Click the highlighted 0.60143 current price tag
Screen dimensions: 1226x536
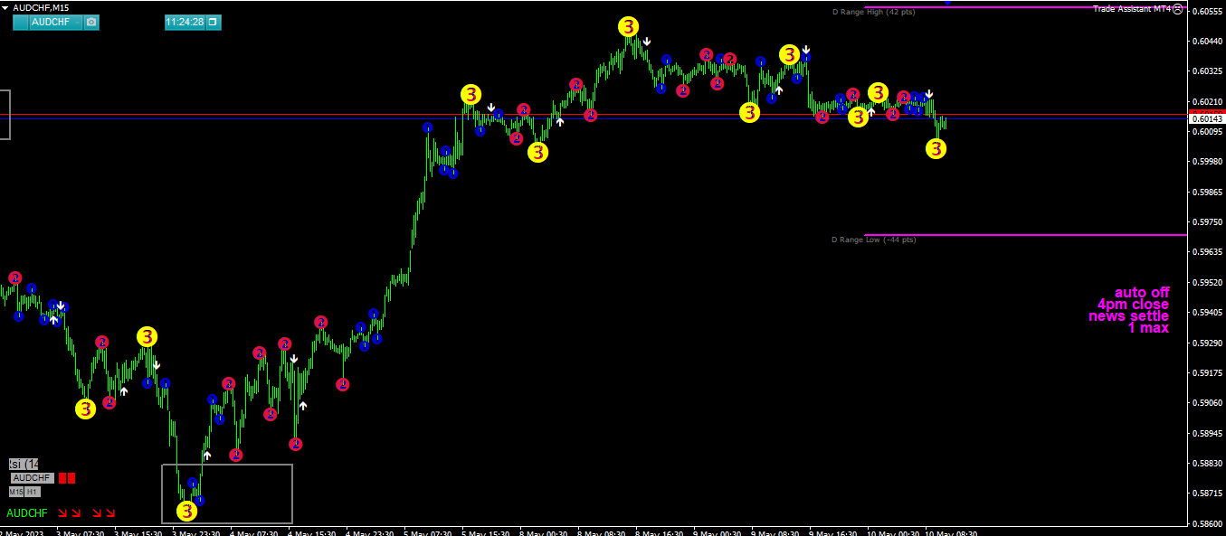[1206, 119]
